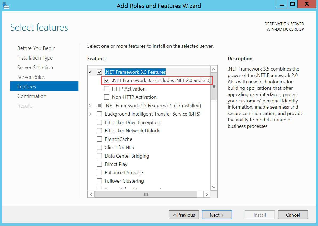Check BitLocker Drive Encryption checkbox
This screenshot has height=226, width=318.
[99, 122]
